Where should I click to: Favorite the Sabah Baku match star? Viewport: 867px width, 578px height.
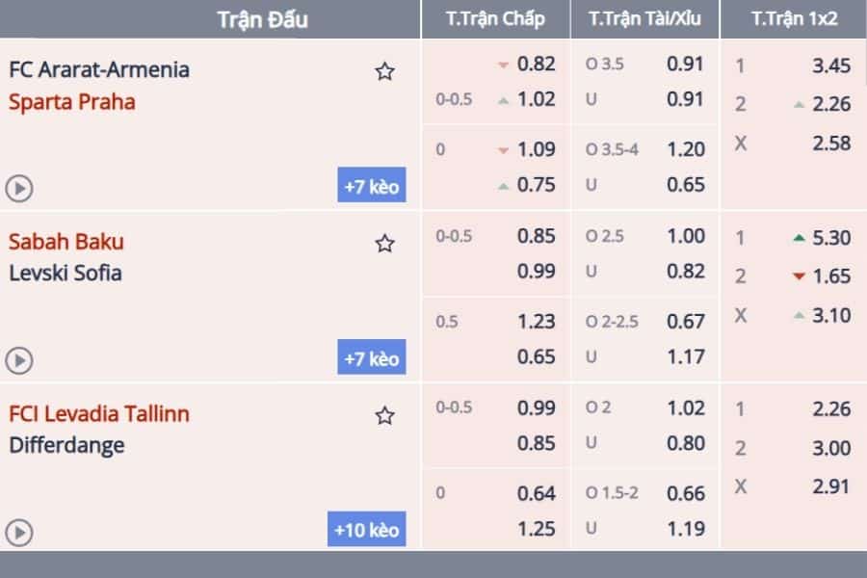[384, 244]
